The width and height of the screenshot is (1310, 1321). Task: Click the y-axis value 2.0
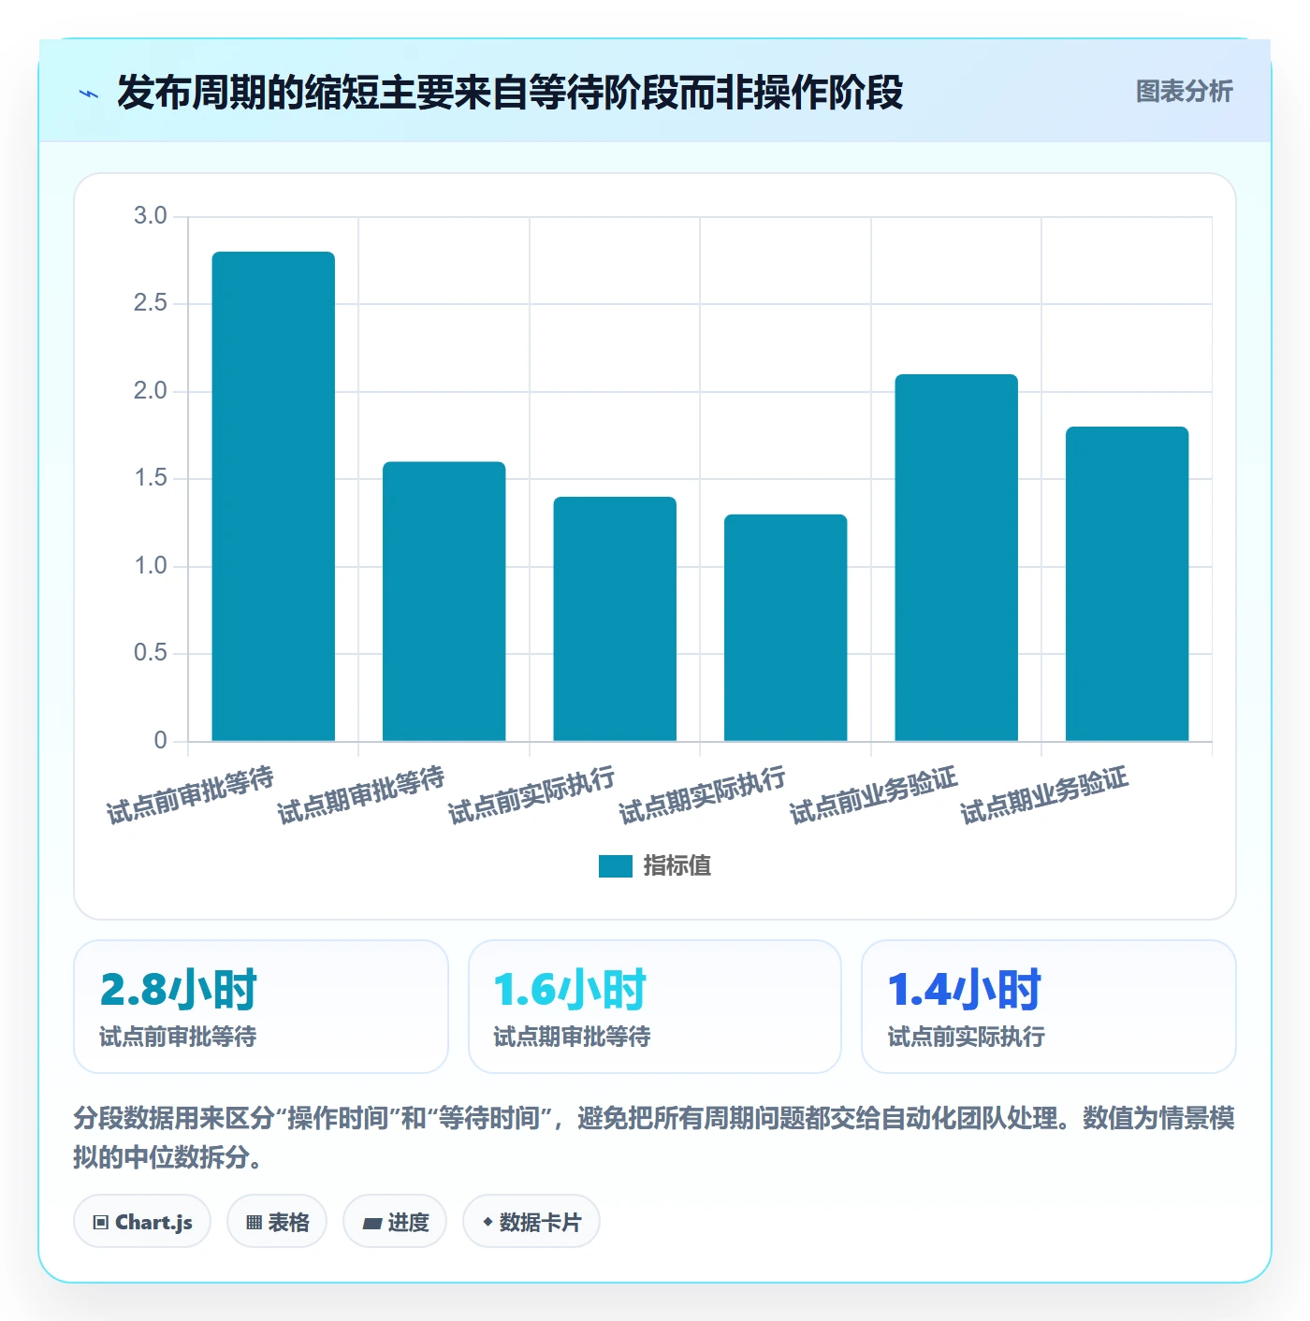point(150,391)
